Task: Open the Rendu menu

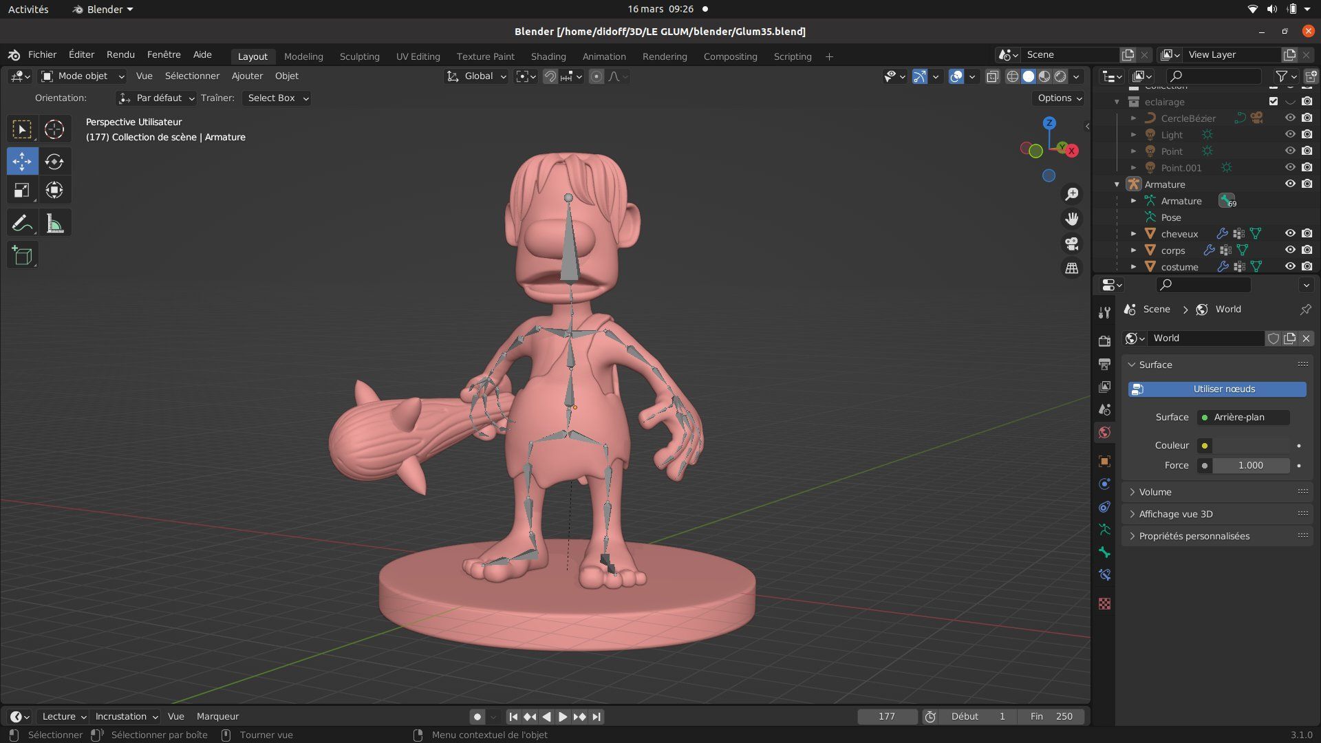Action: point(120,55)
